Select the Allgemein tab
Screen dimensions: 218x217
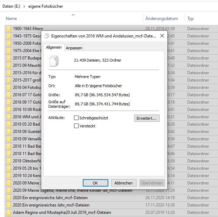point(54,47)
